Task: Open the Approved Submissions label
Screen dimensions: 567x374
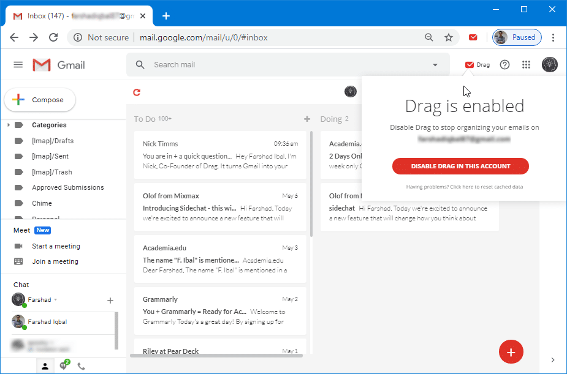Action: [67, 187]
